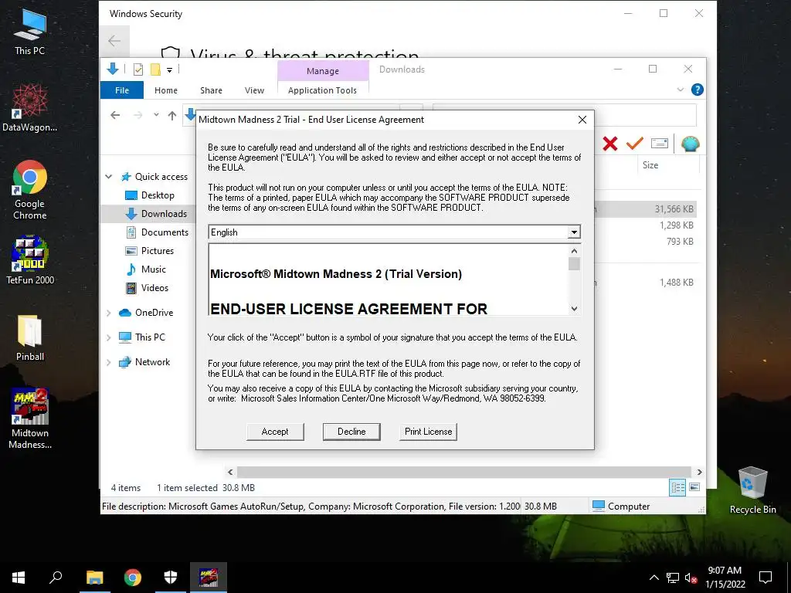The height and width of the screenshot is (593, 791).
Task: Open Windows Security shield on taskbar
Action: (x=171, y=578)
